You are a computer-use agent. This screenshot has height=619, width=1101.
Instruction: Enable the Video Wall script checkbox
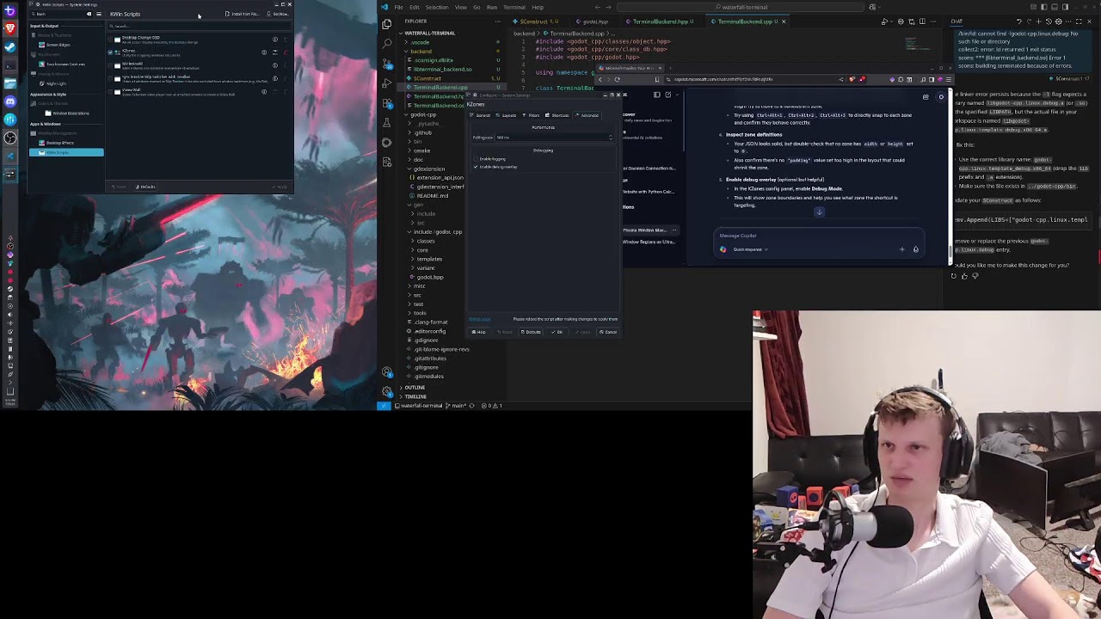coord(110,92)
